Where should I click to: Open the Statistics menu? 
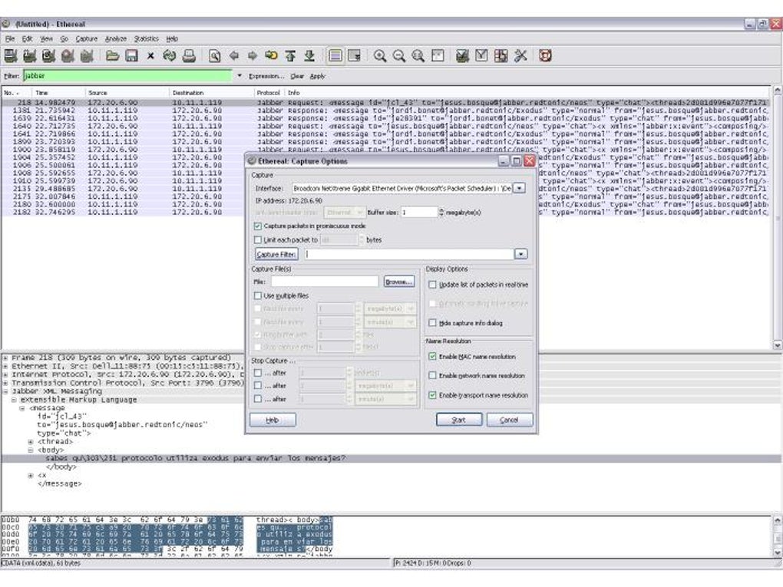tap(146, 38)
